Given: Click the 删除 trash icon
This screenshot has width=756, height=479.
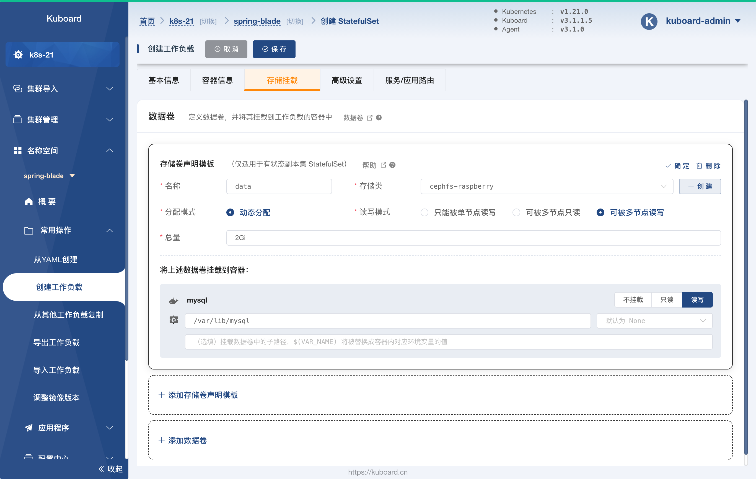Looking at the screenshot, I should pyautogui.click(x=699, y=166).
